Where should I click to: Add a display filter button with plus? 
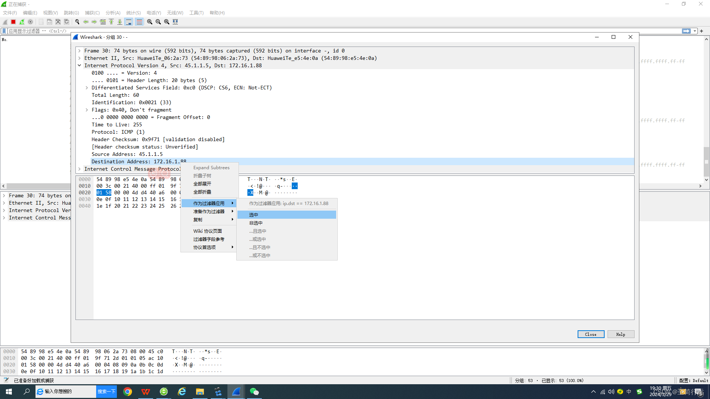coord(701,31)
